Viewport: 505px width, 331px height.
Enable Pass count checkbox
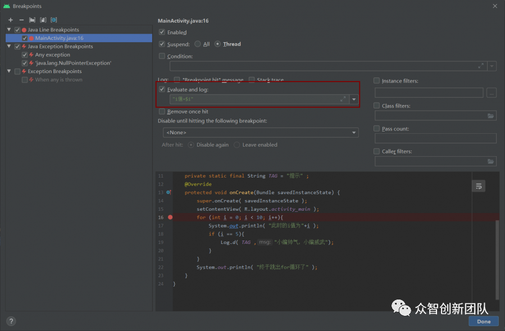(x=376, y=129)
